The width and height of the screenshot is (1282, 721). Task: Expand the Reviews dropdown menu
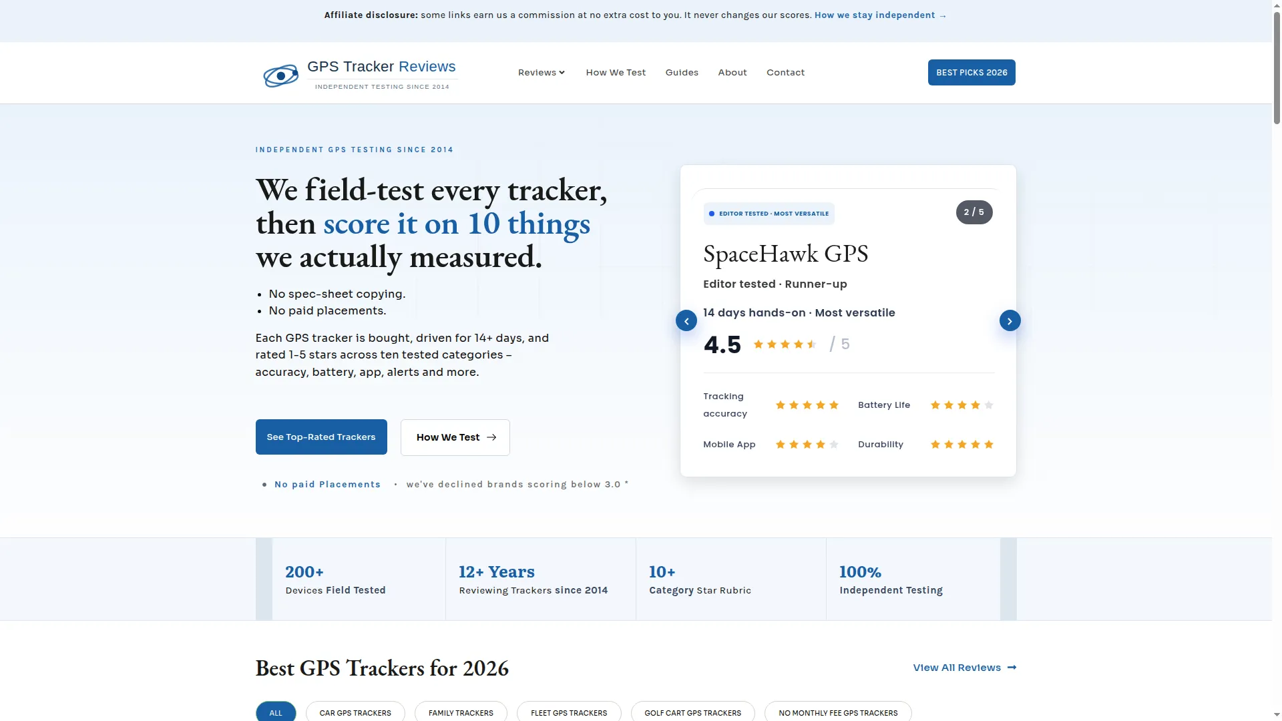pos(542,72)
